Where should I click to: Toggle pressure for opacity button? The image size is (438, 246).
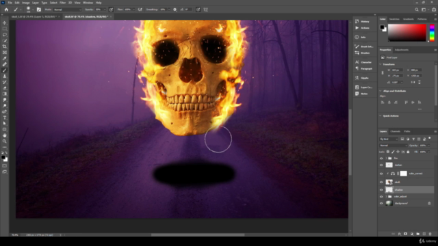[x=111, y=10]
